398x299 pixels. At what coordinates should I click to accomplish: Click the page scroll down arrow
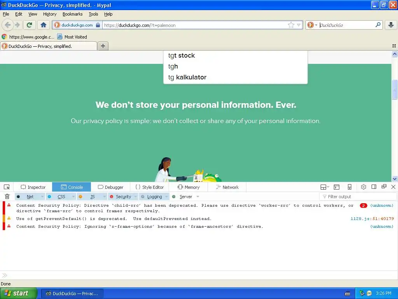tap(395, 179)
